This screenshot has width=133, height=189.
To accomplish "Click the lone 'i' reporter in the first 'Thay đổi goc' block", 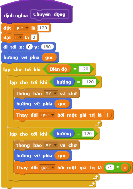I will 108,115.
